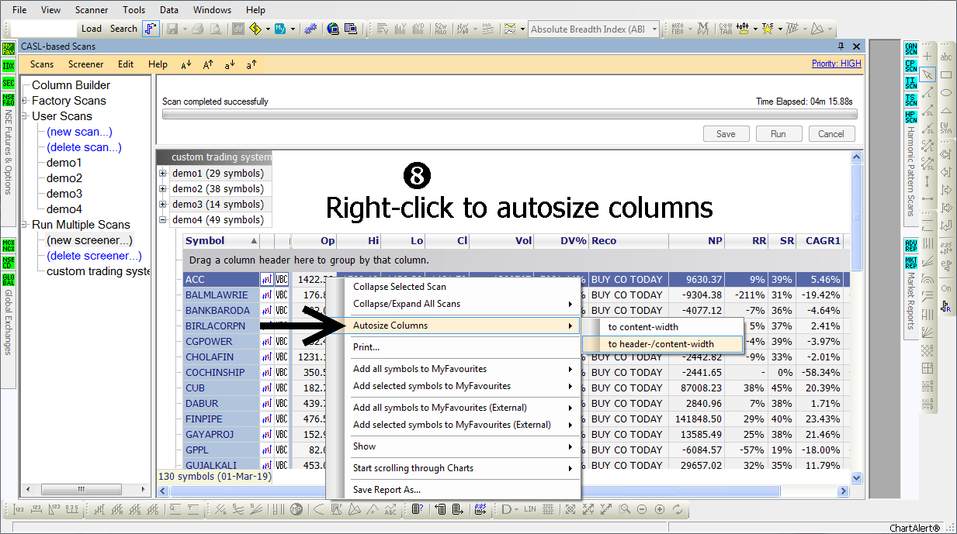Expand the Factory Scans tree node
This screenshot has height=534, width=957.
[x=25, y=101]
